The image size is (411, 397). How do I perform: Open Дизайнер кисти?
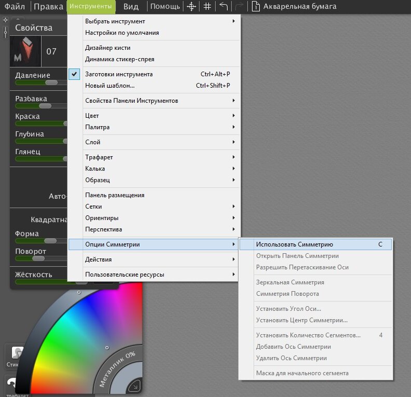(x=154, y=48)
